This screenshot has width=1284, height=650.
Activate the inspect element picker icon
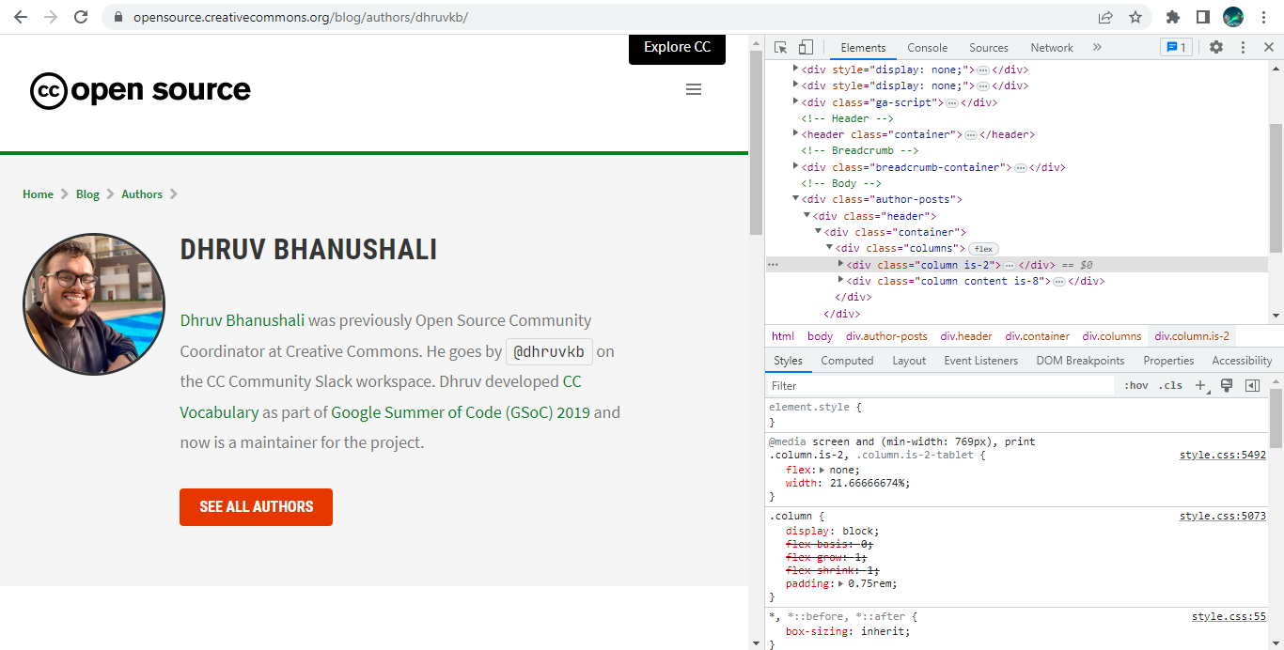(x=781, y=47)
